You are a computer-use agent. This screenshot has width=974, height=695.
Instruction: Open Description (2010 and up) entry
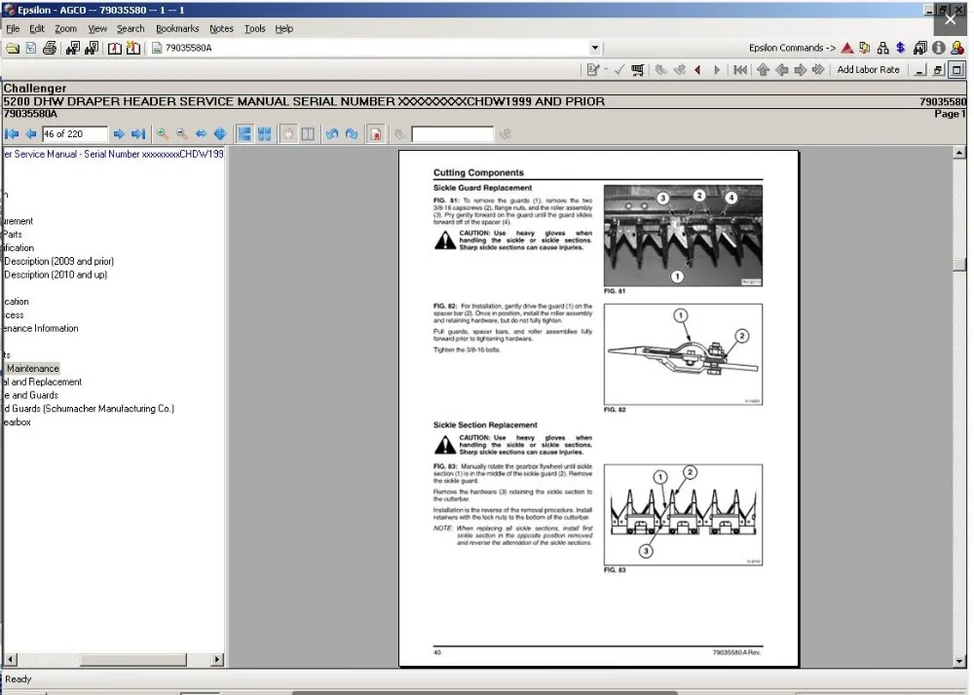(56, 274)
